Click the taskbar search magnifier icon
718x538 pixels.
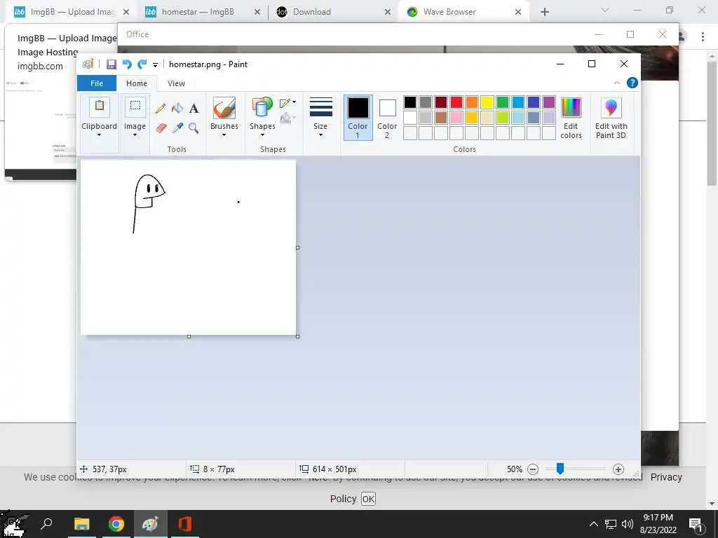47,524
